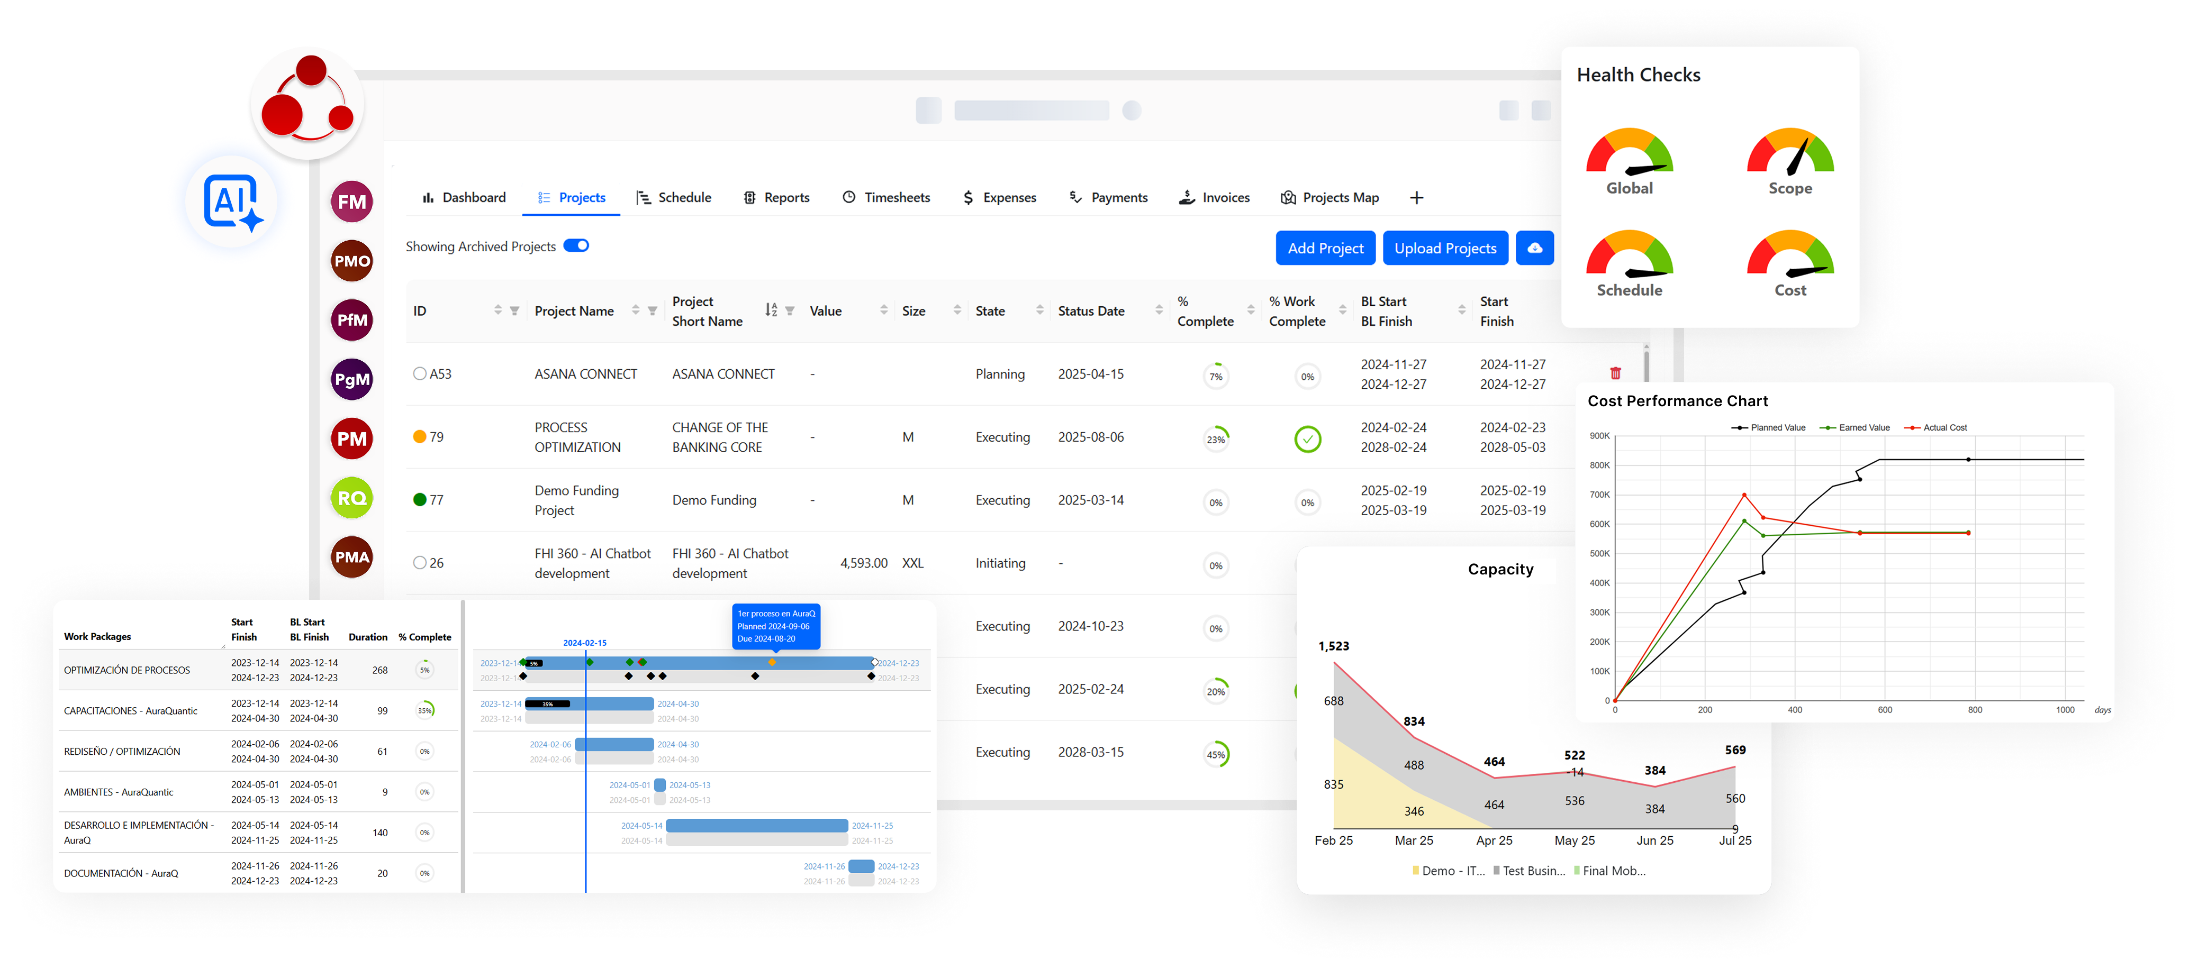Select the radio button for project 26
2189x969 pixels.
tap(420, 563)
